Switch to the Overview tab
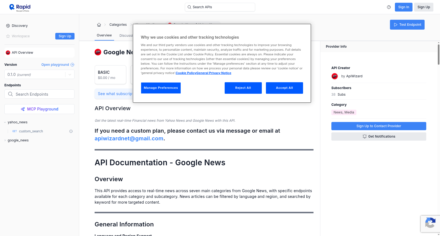The image size is (440, 236). (x=104, y=35)
